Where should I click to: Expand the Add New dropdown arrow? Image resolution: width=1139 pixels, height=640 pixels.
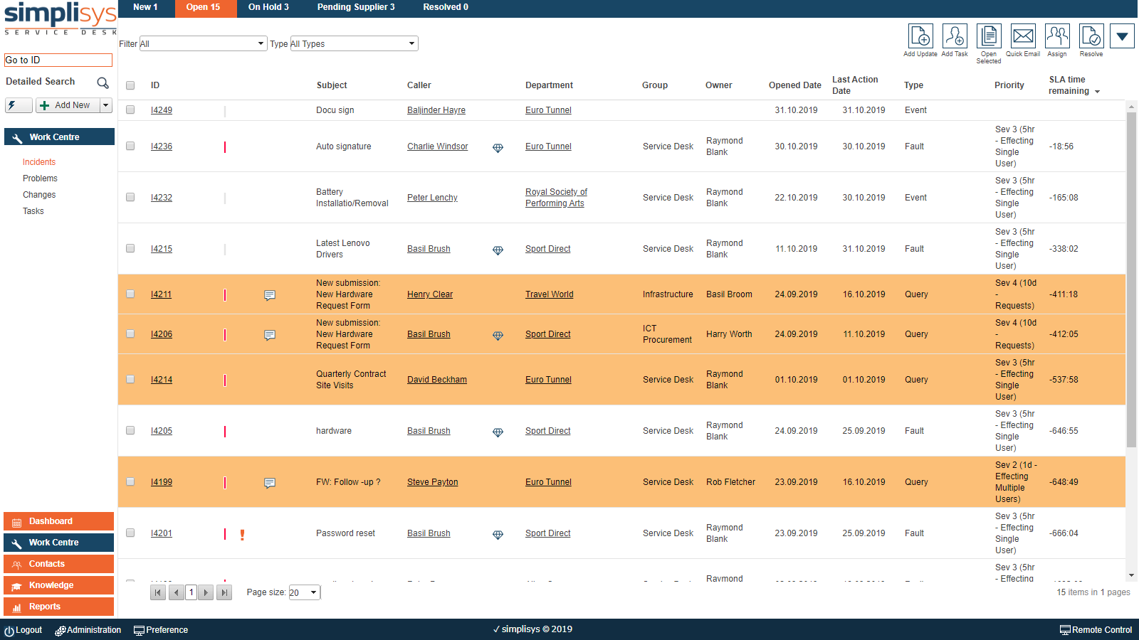click(x=106, y=105)
